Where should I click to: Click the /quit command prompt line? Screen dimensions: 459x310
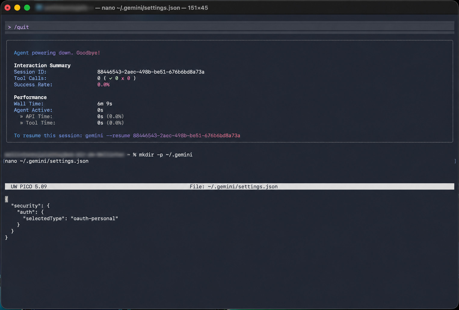[x=229, y=27]
